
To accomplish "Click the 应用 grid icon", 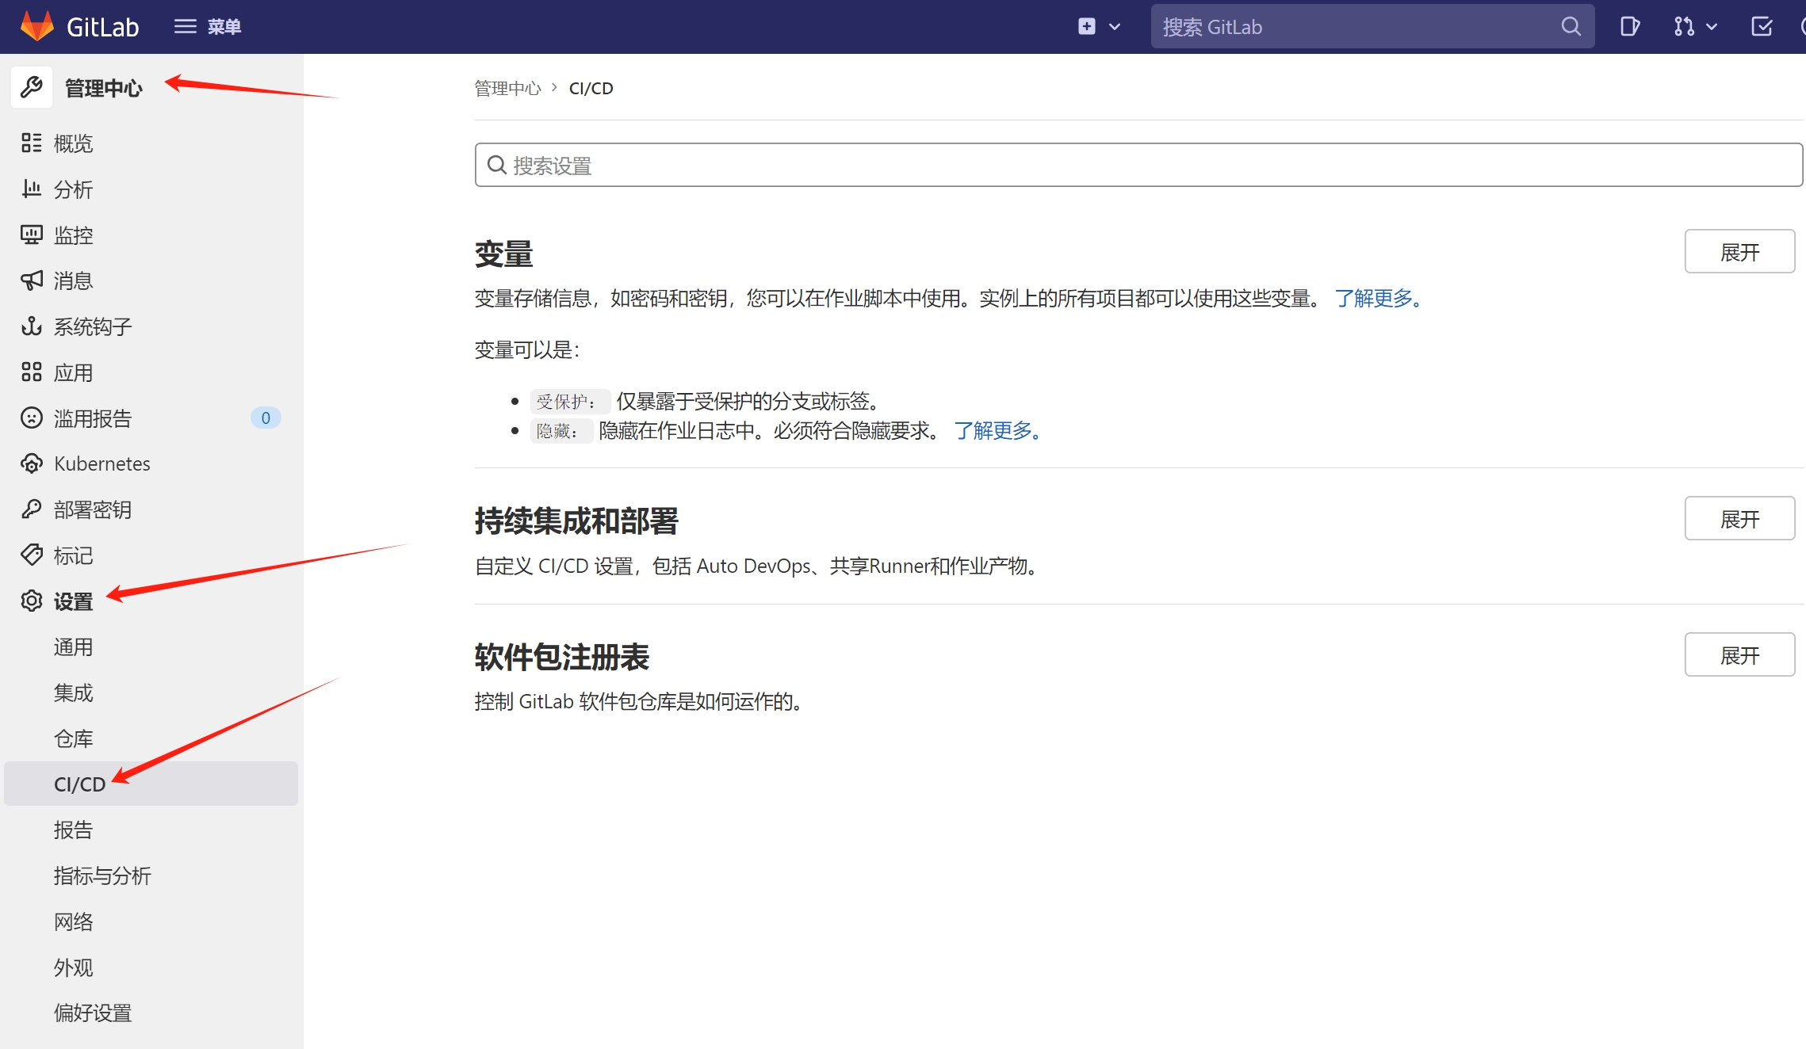I will (32, 372).
